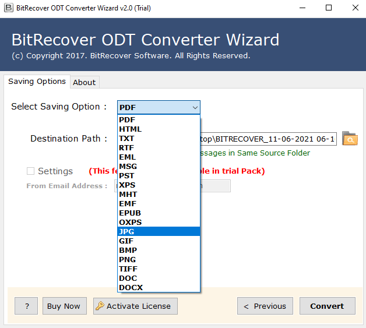Switch to the About tab

pos(85,82)
